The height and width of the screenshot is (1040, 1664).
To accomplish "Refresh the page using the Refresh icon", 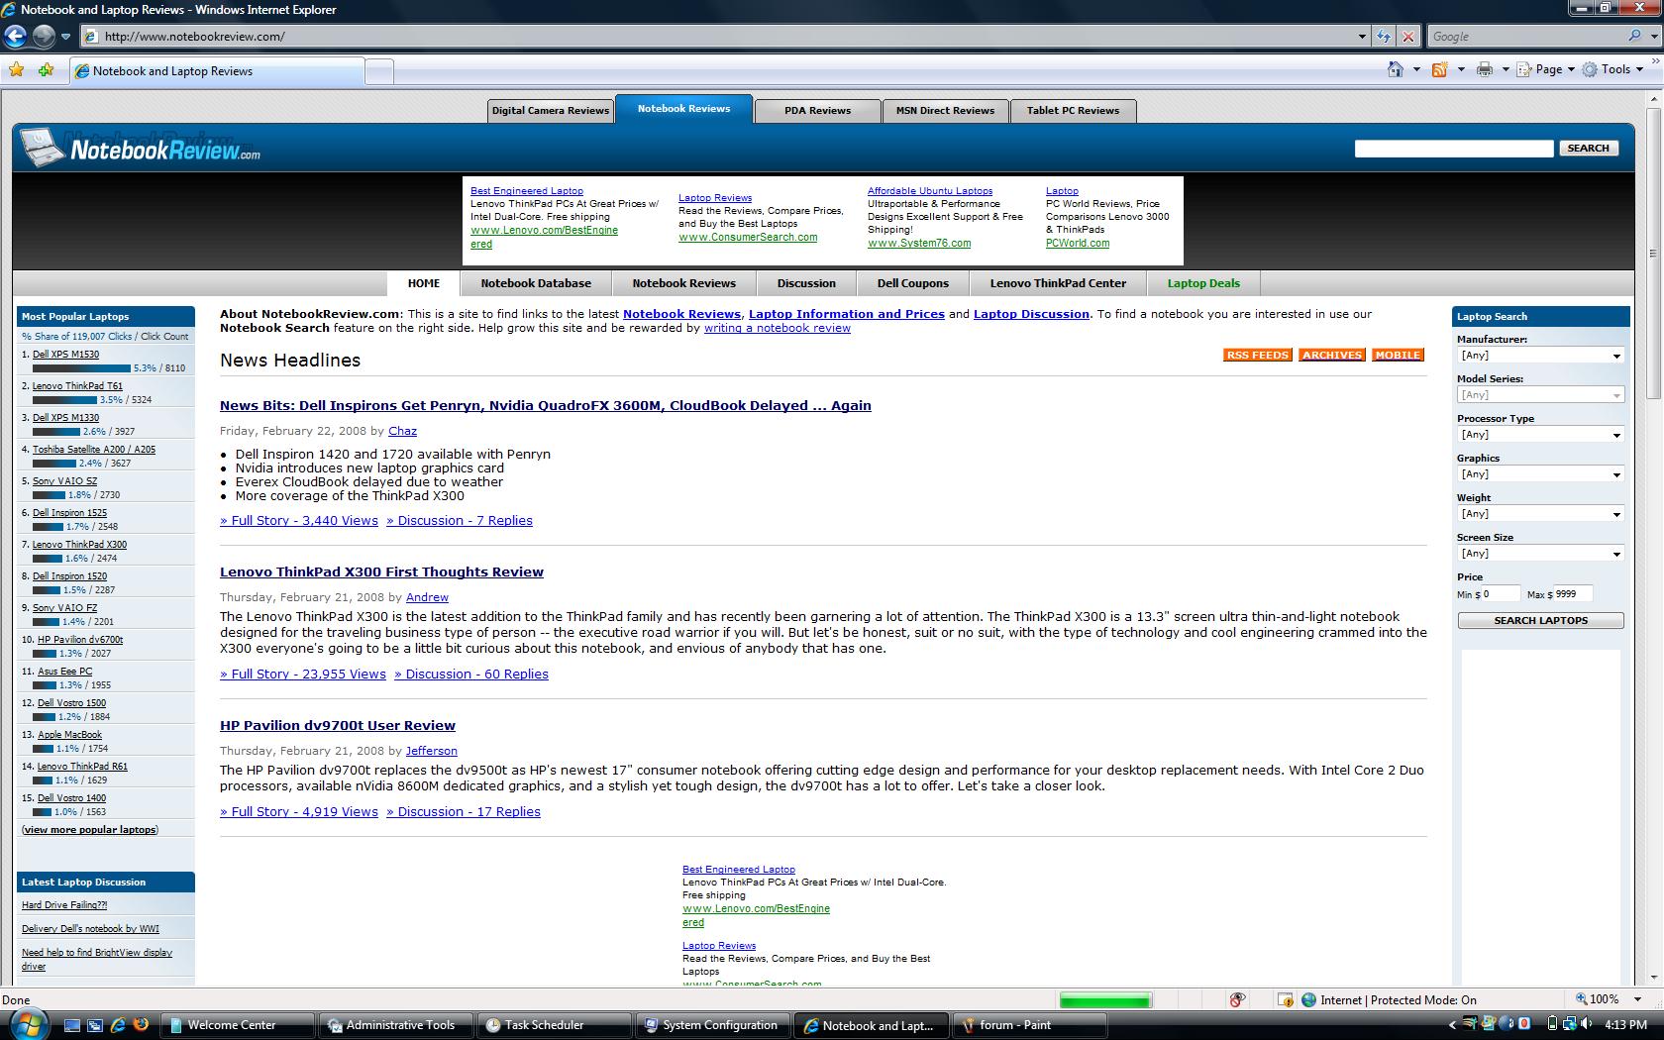I will 1385,37.
